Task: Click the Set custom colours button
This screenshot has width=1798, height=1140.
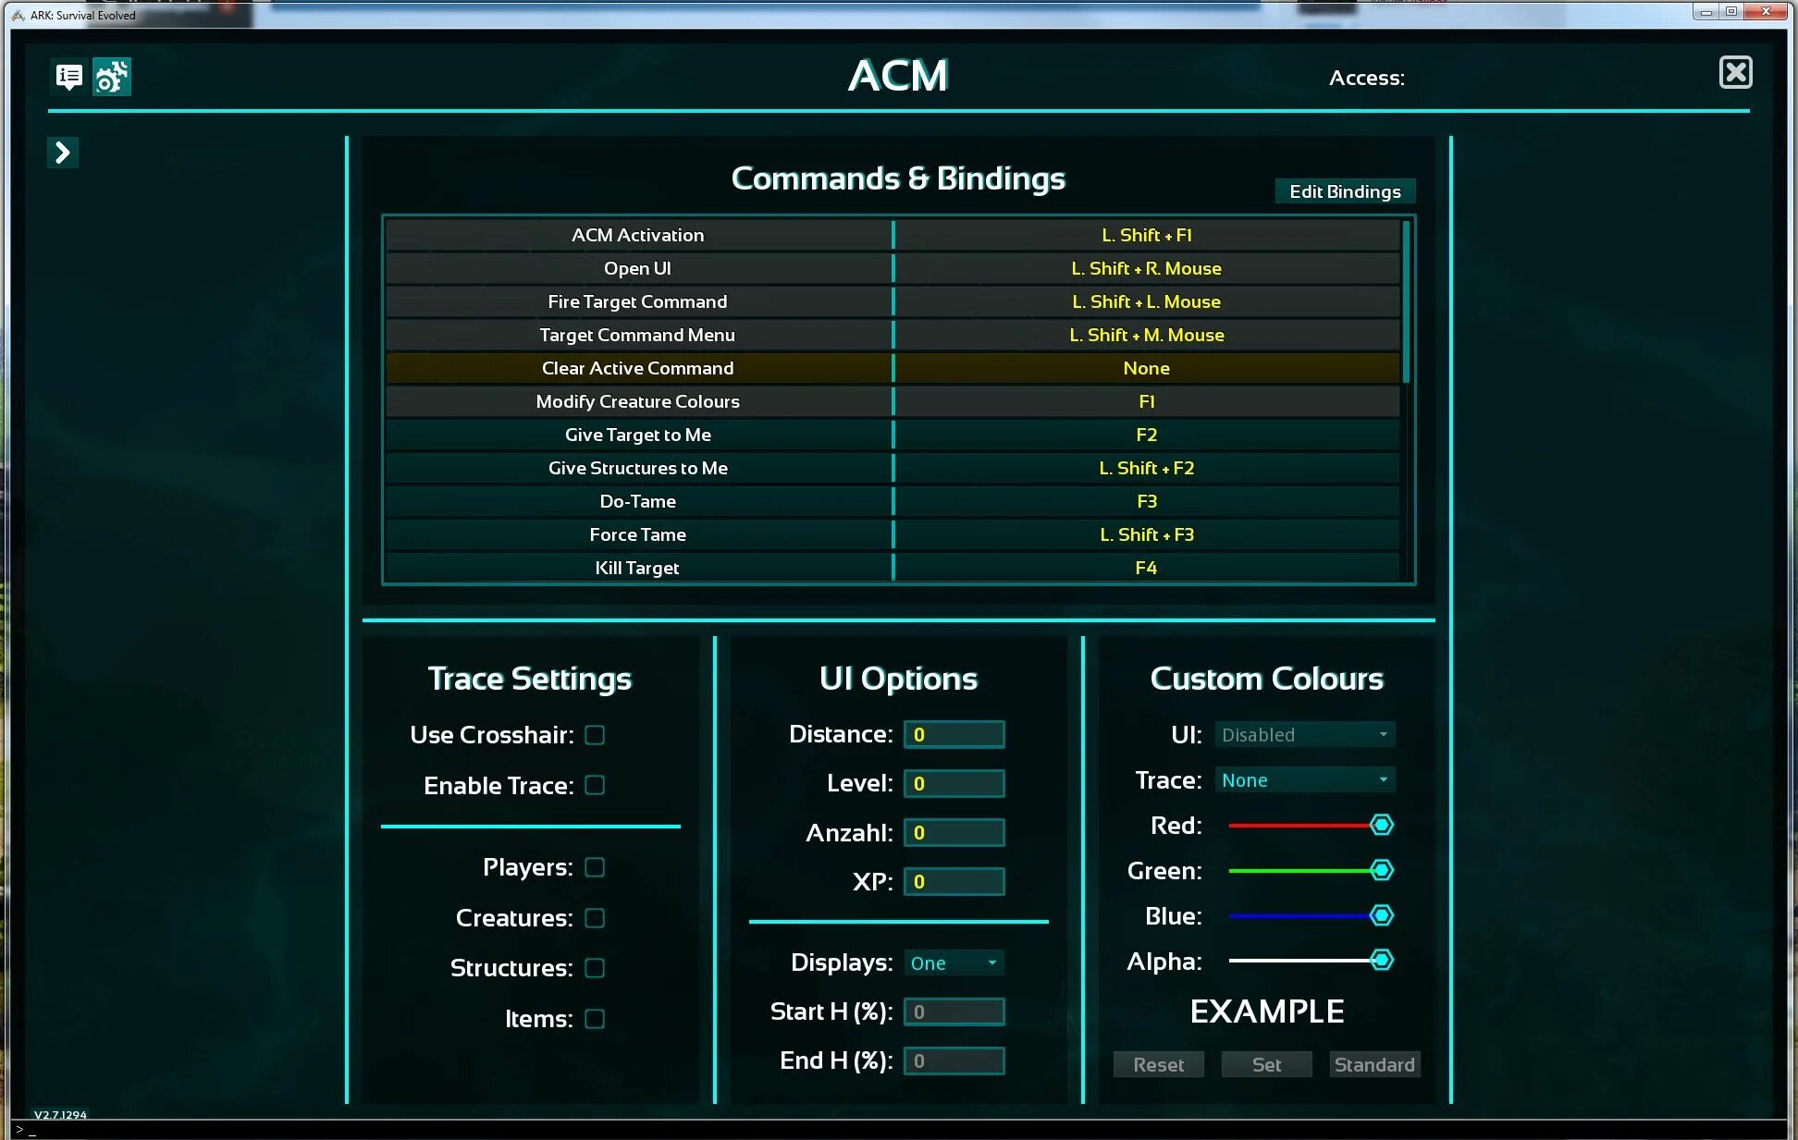Action: pos(1267,1064)
